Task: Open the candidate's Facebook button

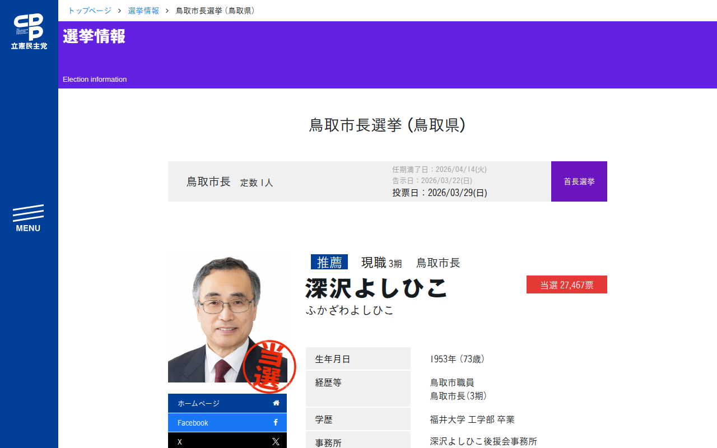Action: tap(227, 423)
